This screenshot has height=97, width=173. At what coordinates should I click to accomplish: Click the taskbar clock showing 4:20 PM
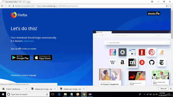162,94
